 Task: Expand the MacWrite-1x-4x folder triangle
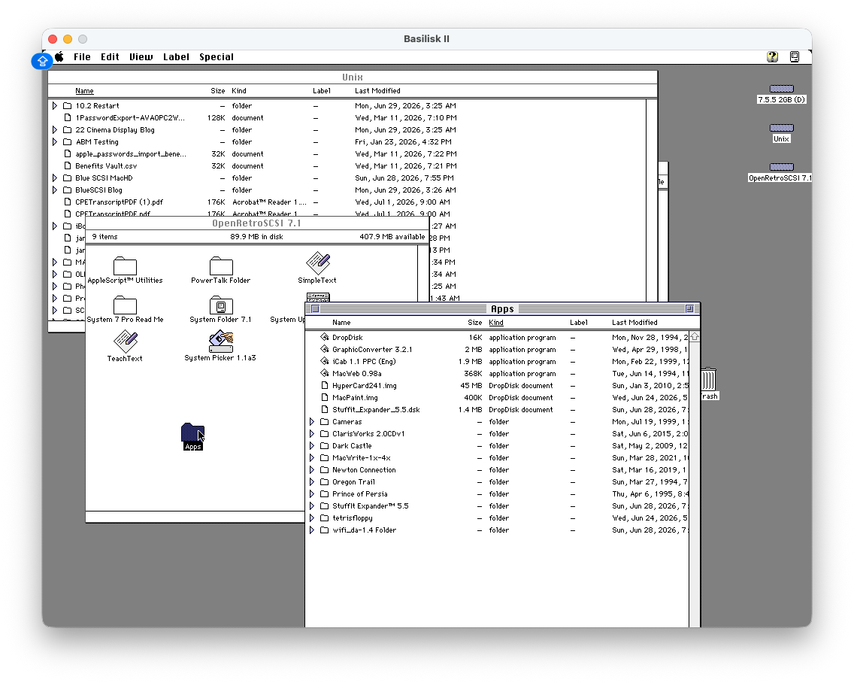(x=312, y=458)
